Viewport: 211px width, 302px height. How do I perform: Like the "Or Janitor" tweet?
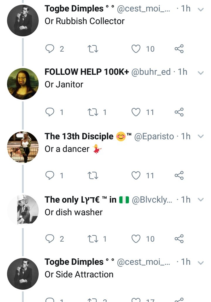pos(136,112)
